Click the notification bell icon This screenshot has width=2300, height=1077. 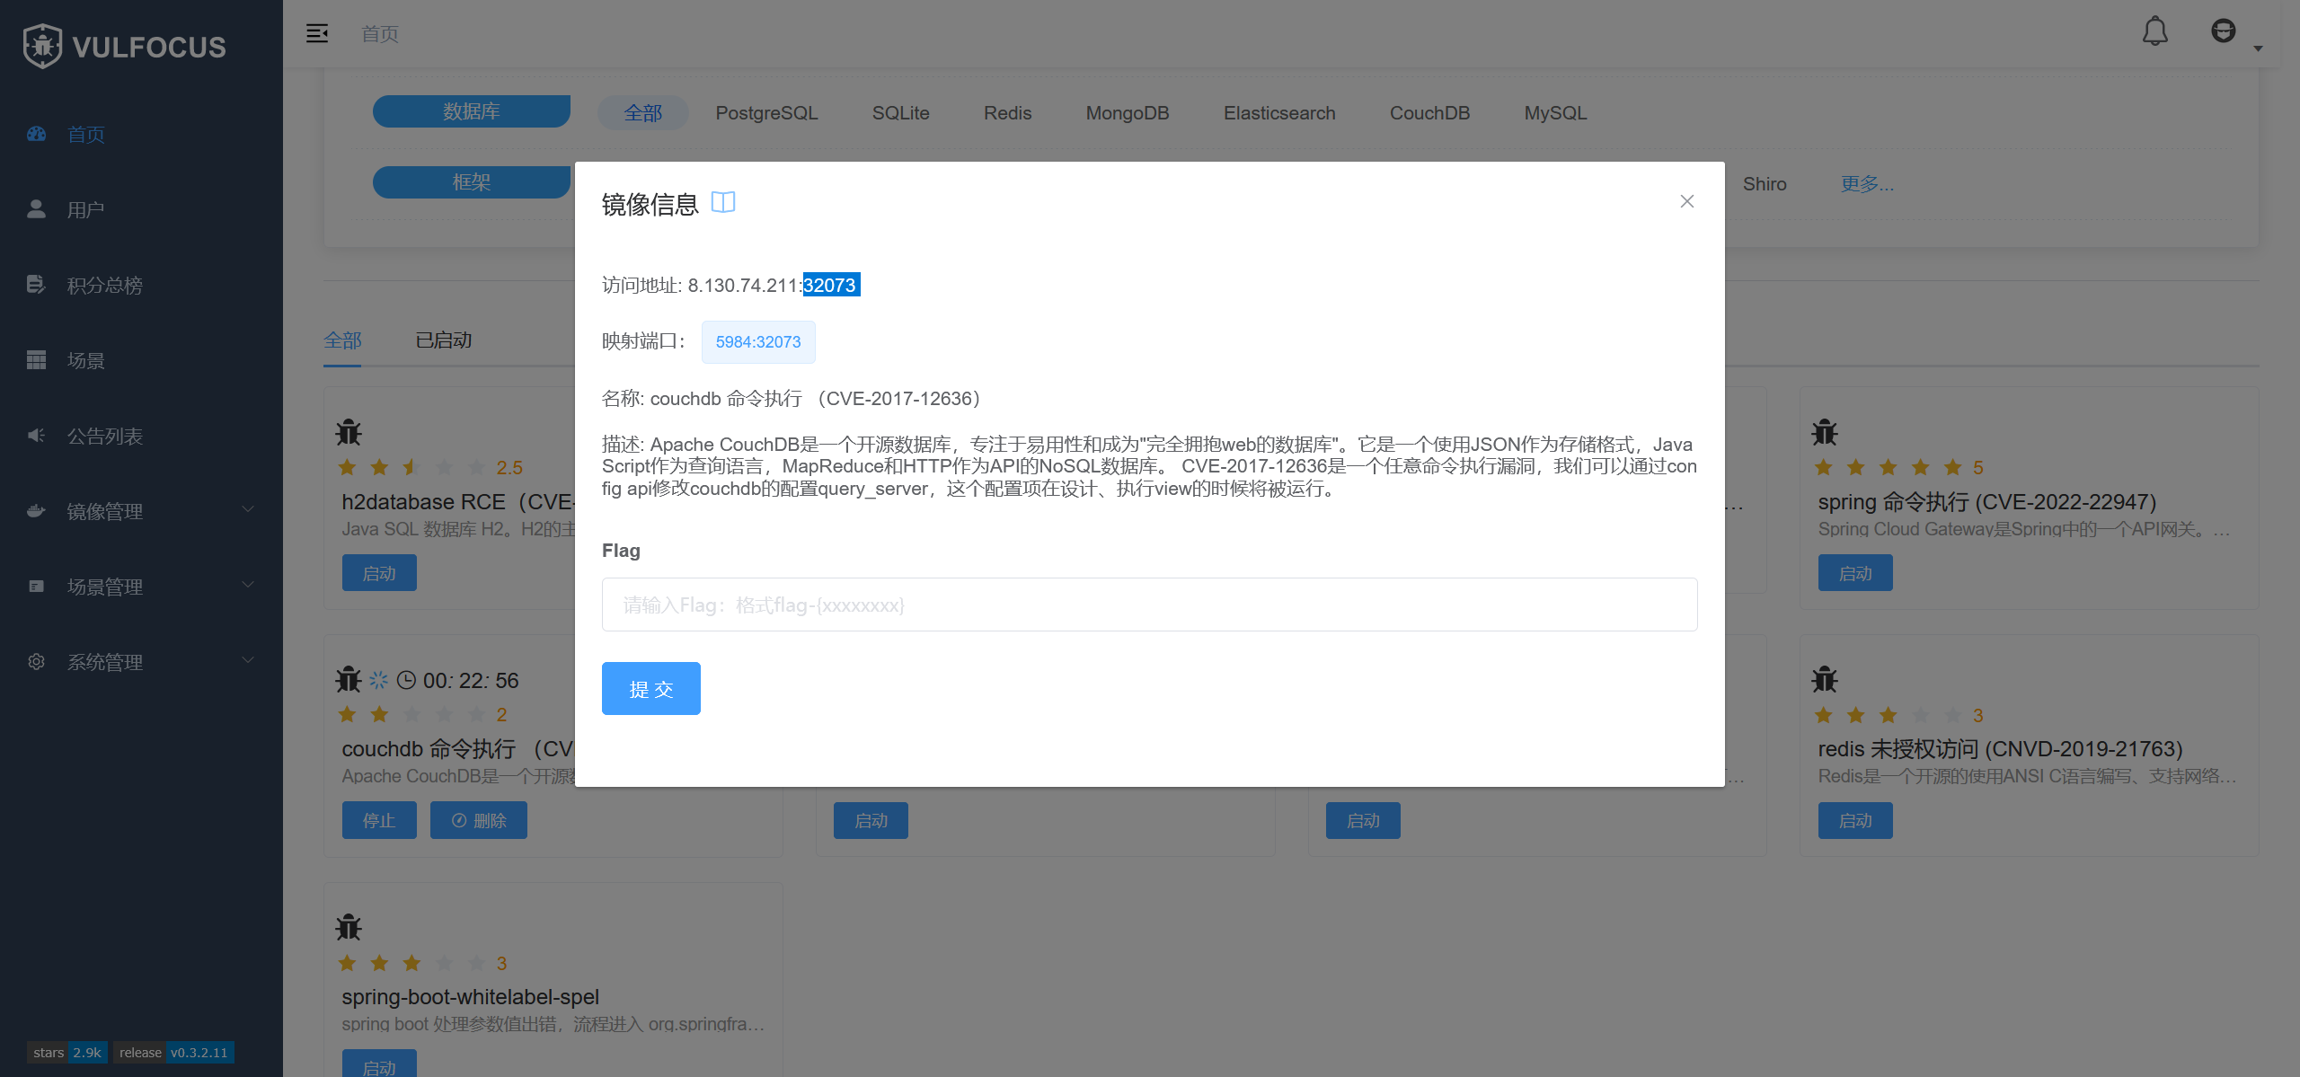coord(2154,32)
